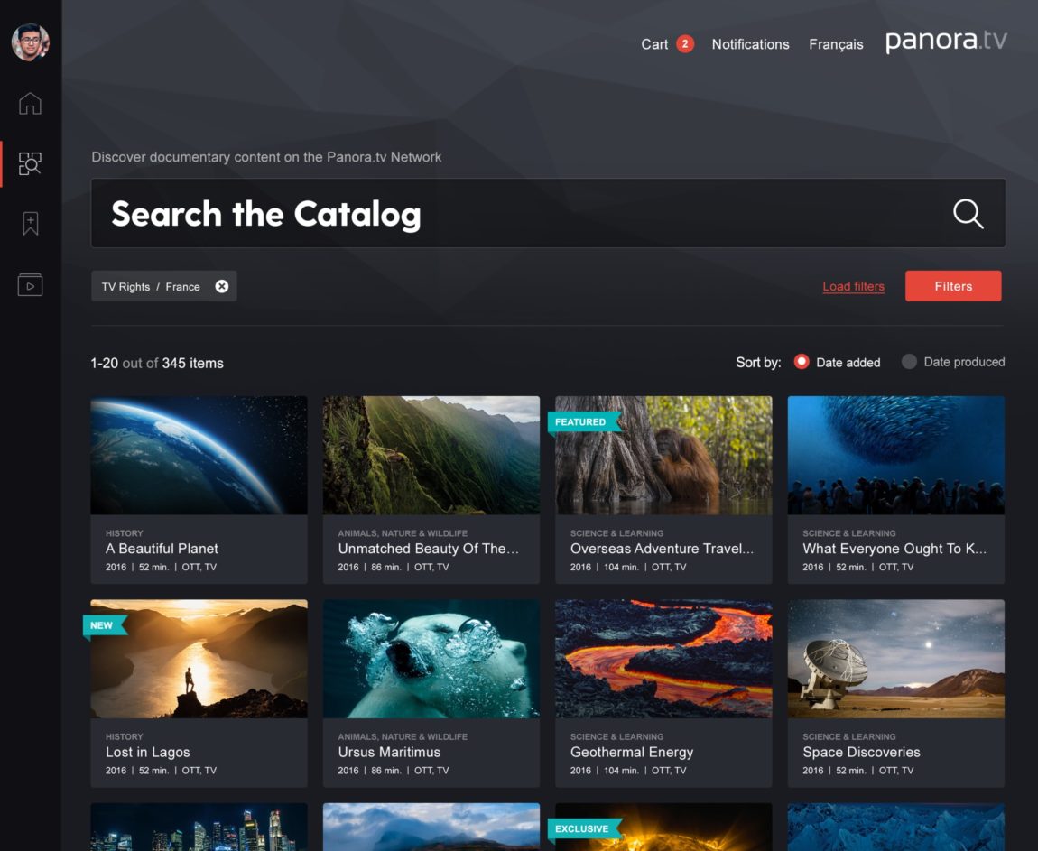Remove the TV Rights / France filter
1038x851 pixels.
221,286
